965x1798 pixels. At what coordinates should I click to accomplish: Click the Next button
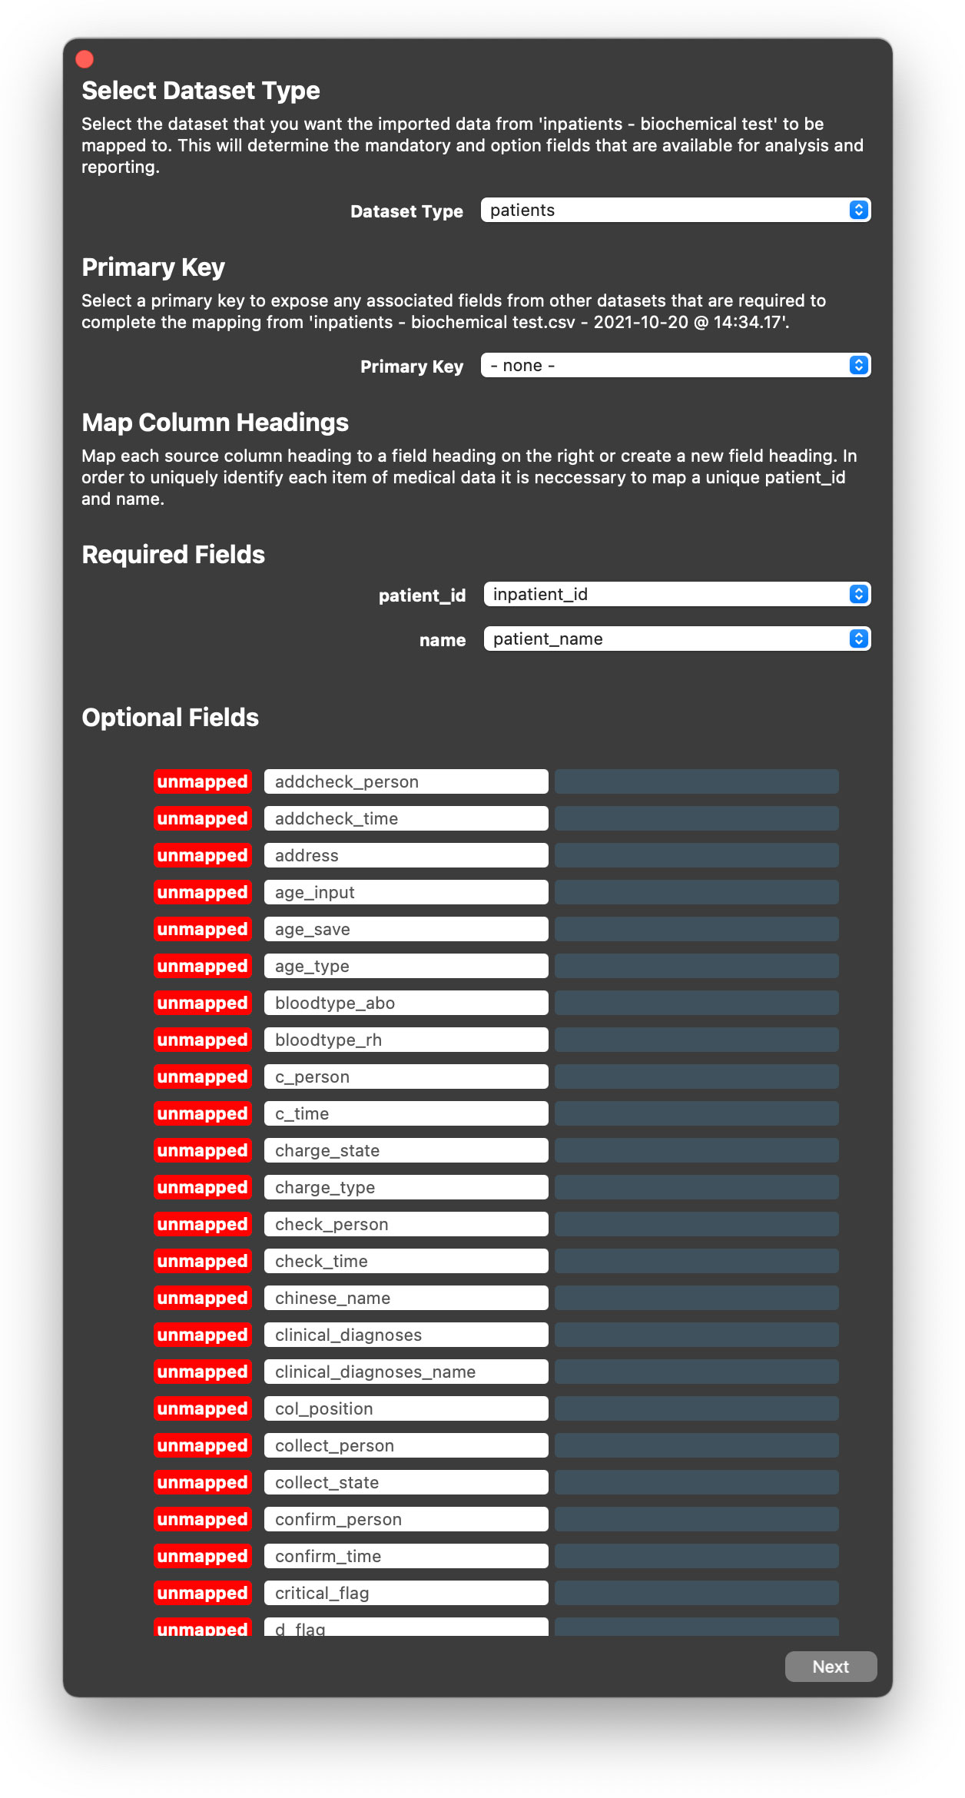click(x=830, y=1666)
